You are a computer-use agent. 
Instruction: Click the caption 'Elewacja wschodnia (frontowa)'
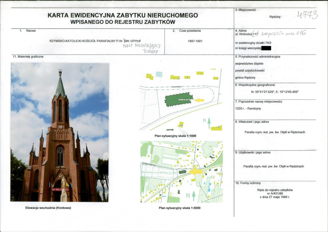(x=48, y=208)
